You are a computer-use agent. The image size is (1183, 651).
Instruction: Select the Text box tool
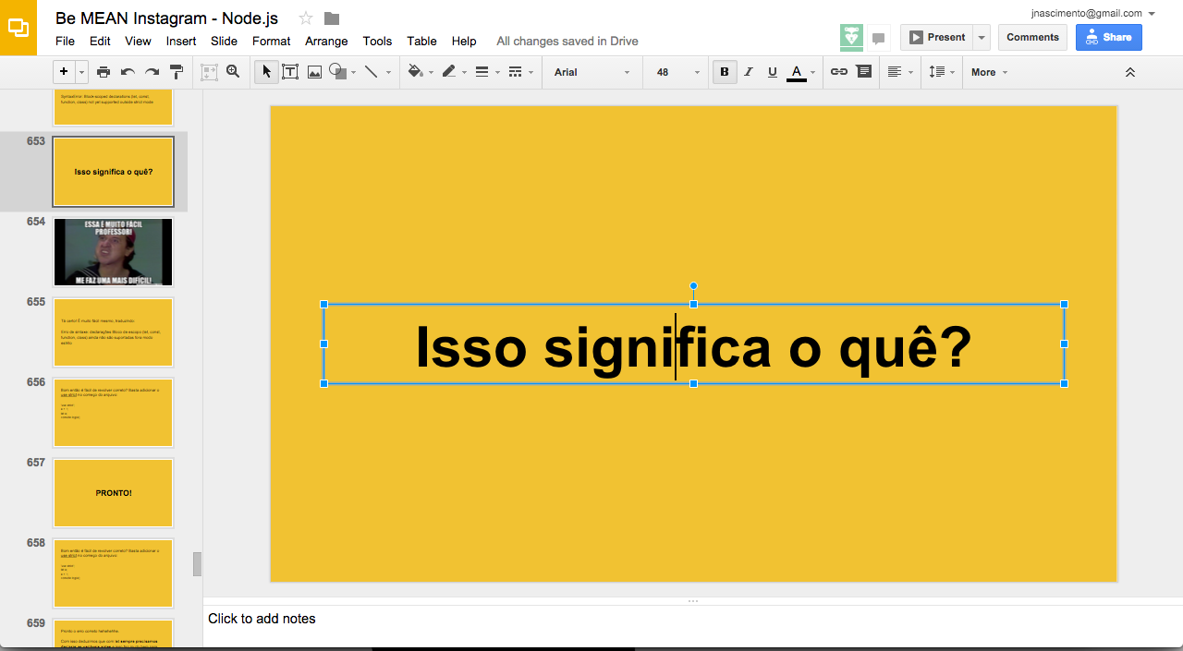pos(290,72)
